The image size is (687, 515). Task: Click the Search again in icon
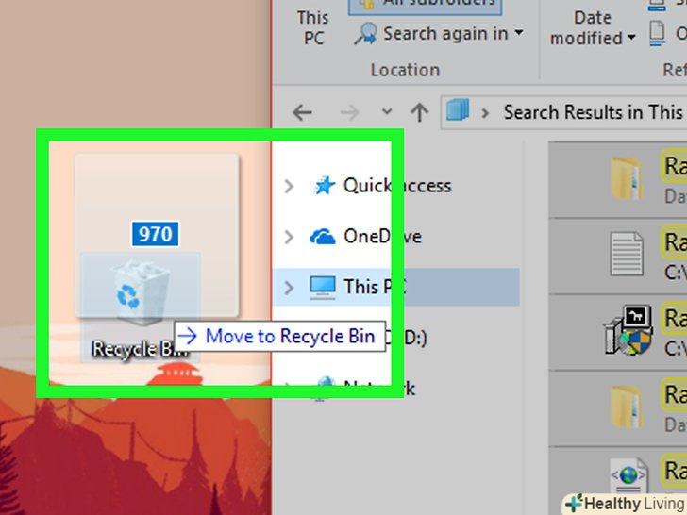point(366,34)
